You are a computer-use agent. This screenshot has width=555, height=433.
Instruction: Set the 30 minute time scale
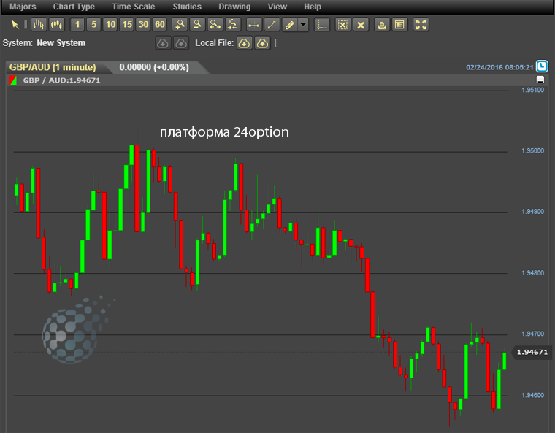(x=143, y=24)
